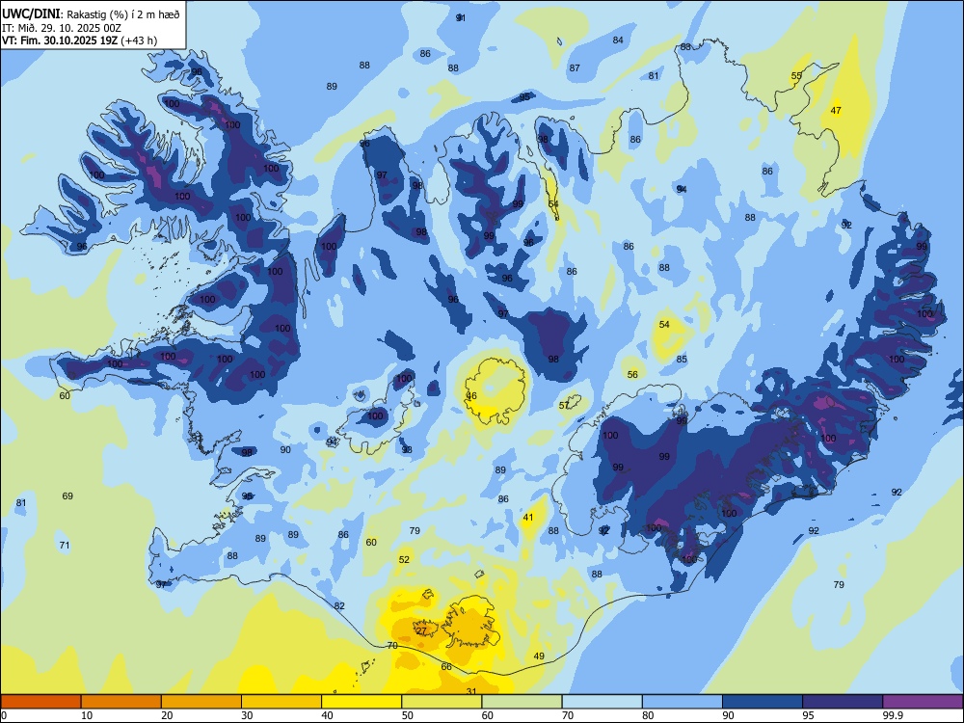Image resolution: width=964 pixels, height=723 pixels.
Task: Pick the indigo 95–99.9 legend swatch
Action: pyautogui.click(x=843, y=702)
